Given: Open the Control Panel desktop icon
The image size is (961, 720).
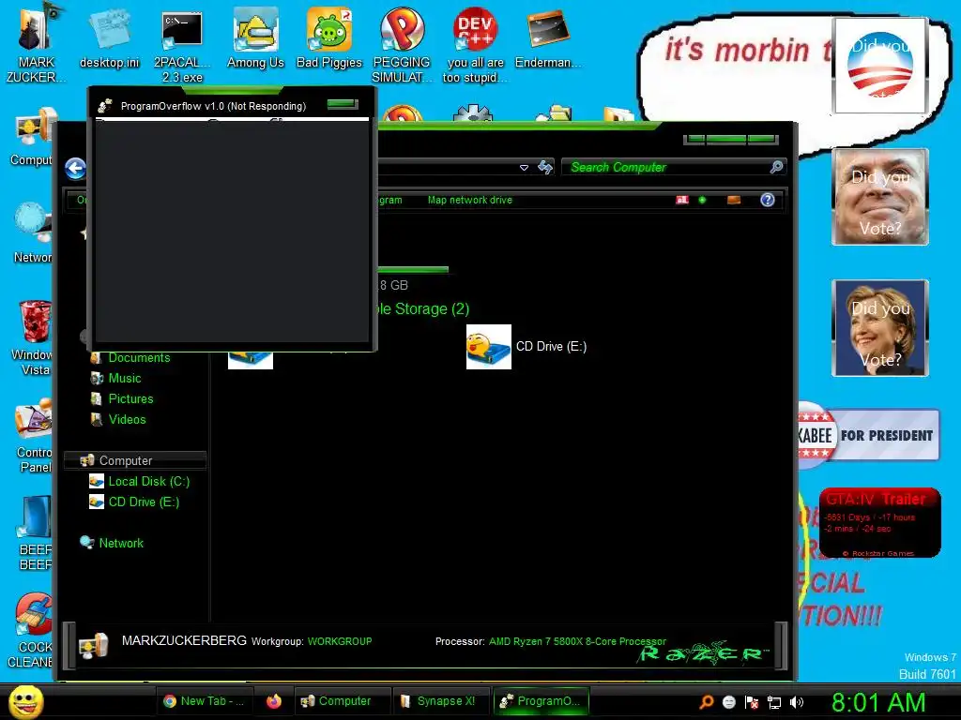Looking at the screenshot, I should (x=35, y=436).
